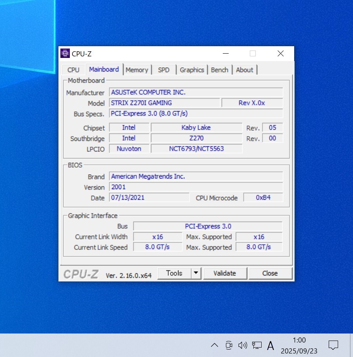Click the network connection tray icon

coord(257,345)
